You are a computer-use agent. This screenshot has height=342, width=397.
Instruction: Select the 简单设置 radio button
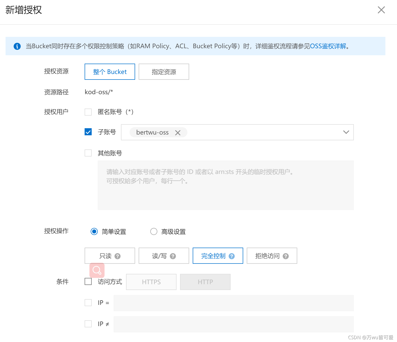[94, 231]
